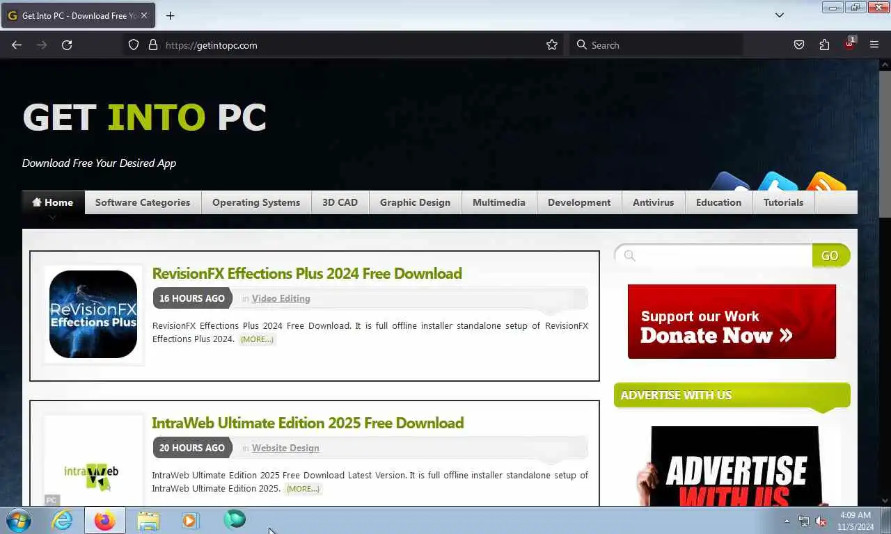This screenshot has width=891, height=534.
Task: List all tabs using the chevron dropdown
Action: tap(780, 15)
